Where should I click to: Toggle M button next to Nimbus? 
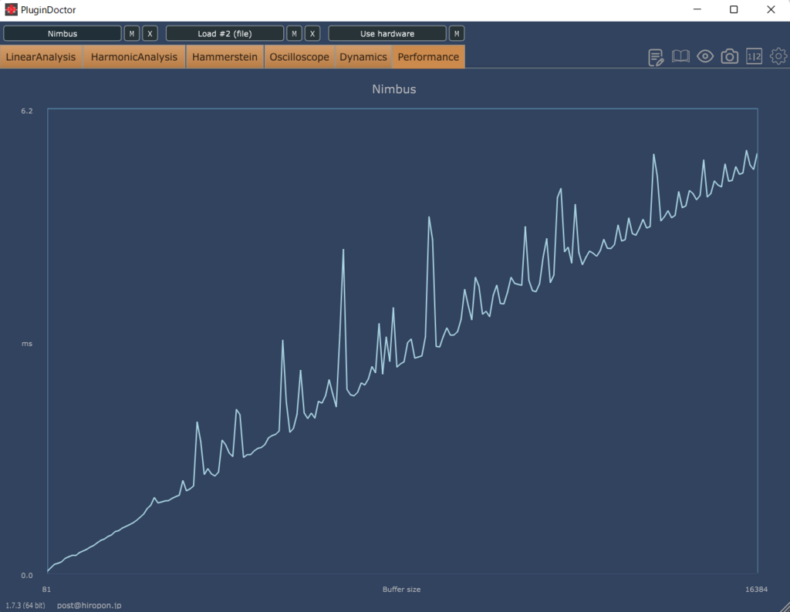tap(131, 34)
